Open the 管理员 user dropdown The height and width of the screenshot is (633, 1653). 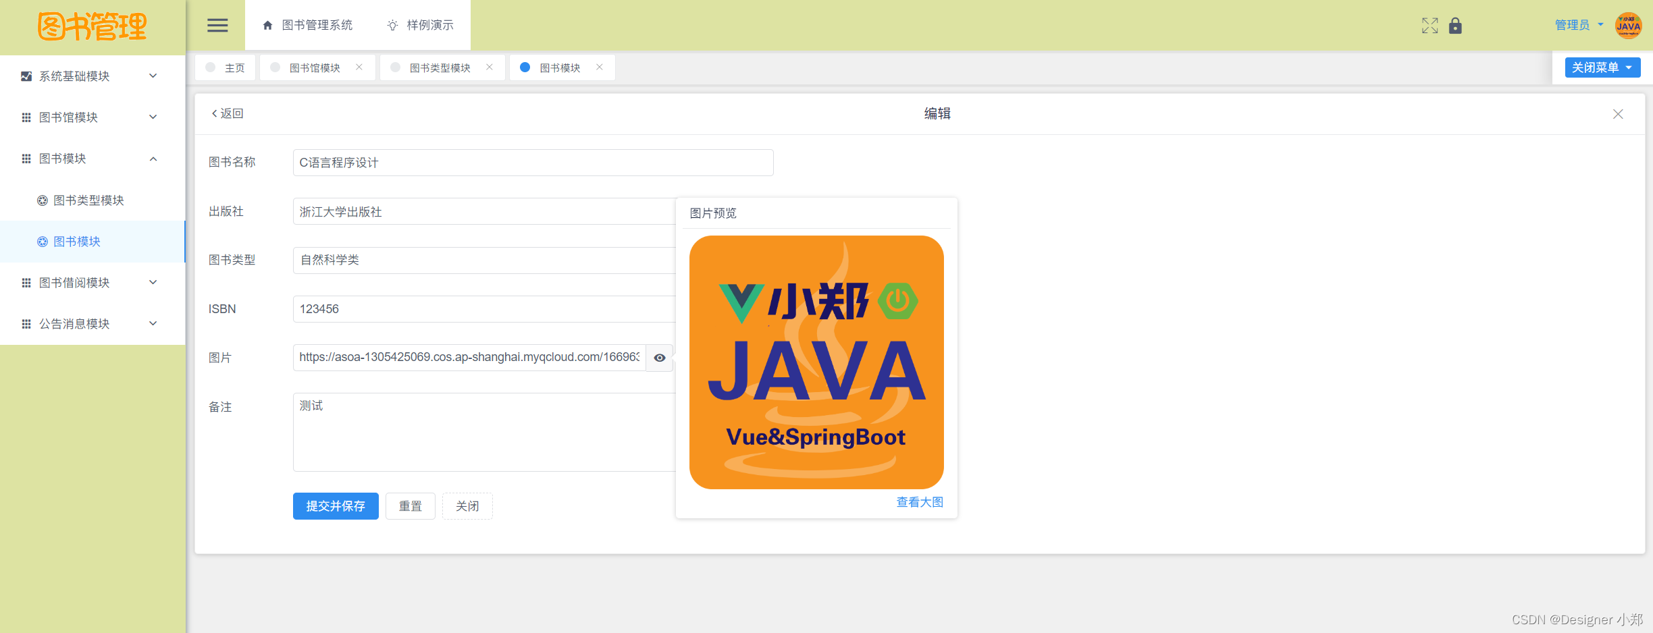1579,25
